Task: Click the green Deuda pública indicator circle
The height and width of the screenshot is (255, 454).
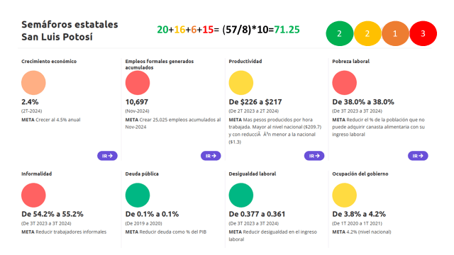Action: pyautogui.click(x=138, y=195)
